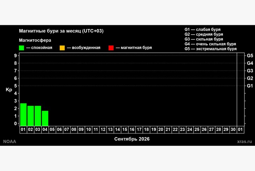
Task: Click the G3 storm level label
Action: click(x=250, y=71)
